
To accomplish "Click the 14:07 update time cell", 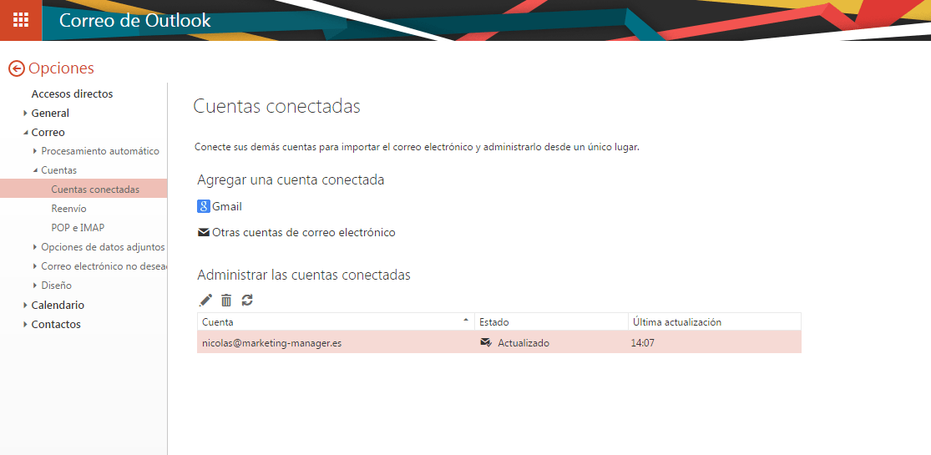I will pyautogui.click(x=642, y=343).
